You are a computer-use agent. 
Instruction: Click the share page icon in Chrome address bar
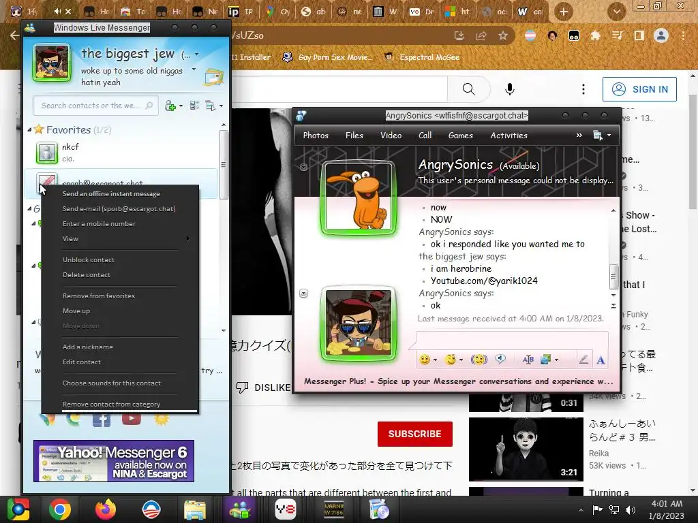tap(481, 35)
